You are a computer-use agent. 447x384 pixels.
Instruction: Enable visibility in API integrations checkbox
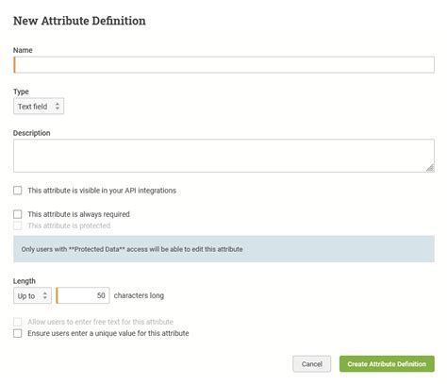click(x=18, y=191)
